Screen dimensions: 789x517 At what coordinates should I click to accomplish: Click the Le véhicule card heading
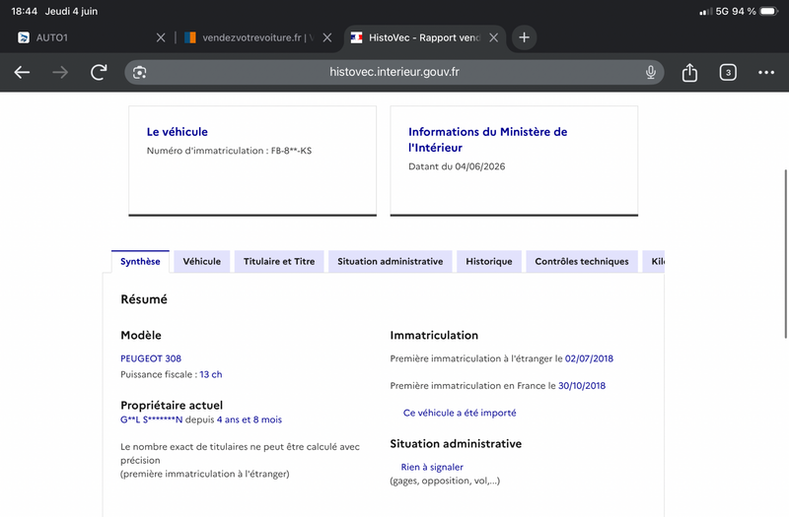178,132
